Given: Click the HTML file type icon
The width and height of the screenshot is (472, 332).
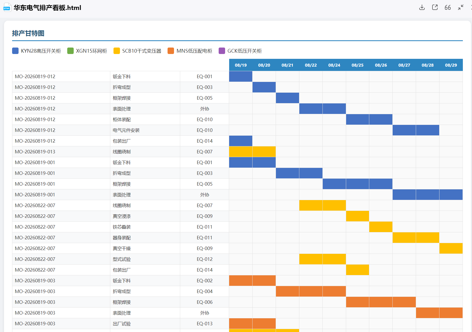Looking at the screenshot, I should point(7,8).
